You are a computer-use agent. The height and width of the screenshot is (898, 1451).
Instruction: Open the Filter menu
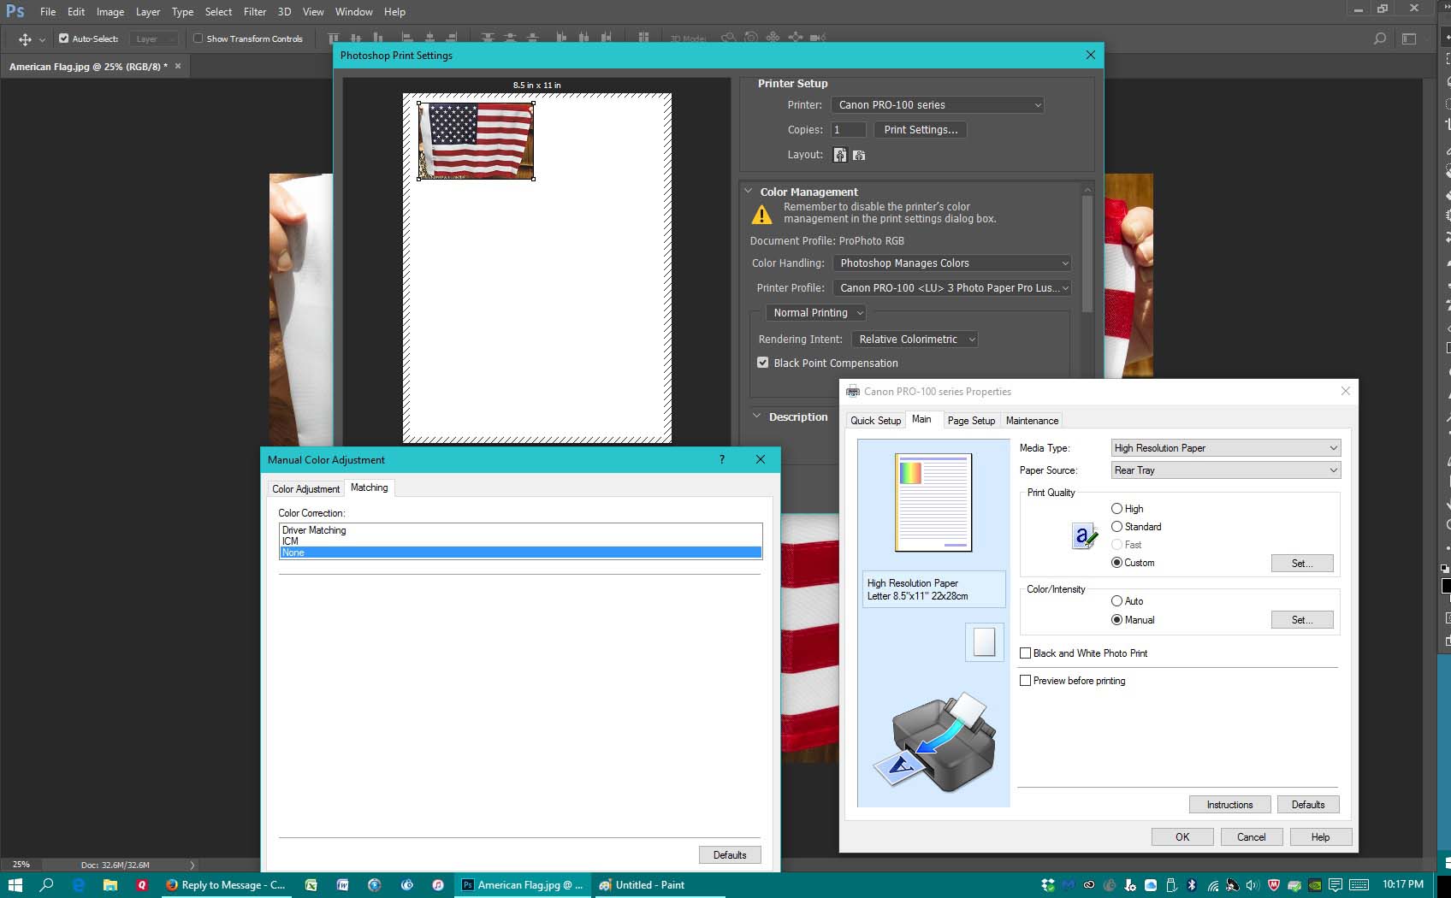[x=254, y=12]
